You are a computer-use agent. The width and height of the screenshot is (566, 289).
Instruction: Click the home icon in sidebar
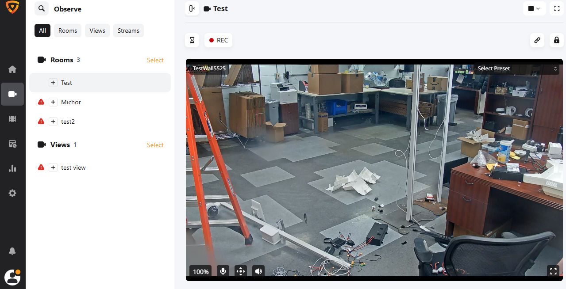12,69
